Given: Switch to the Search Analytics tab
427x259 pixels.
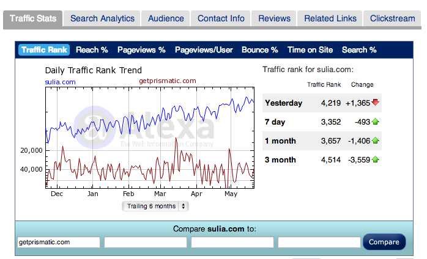Looking at the screenshot, I should pos(102,18).
